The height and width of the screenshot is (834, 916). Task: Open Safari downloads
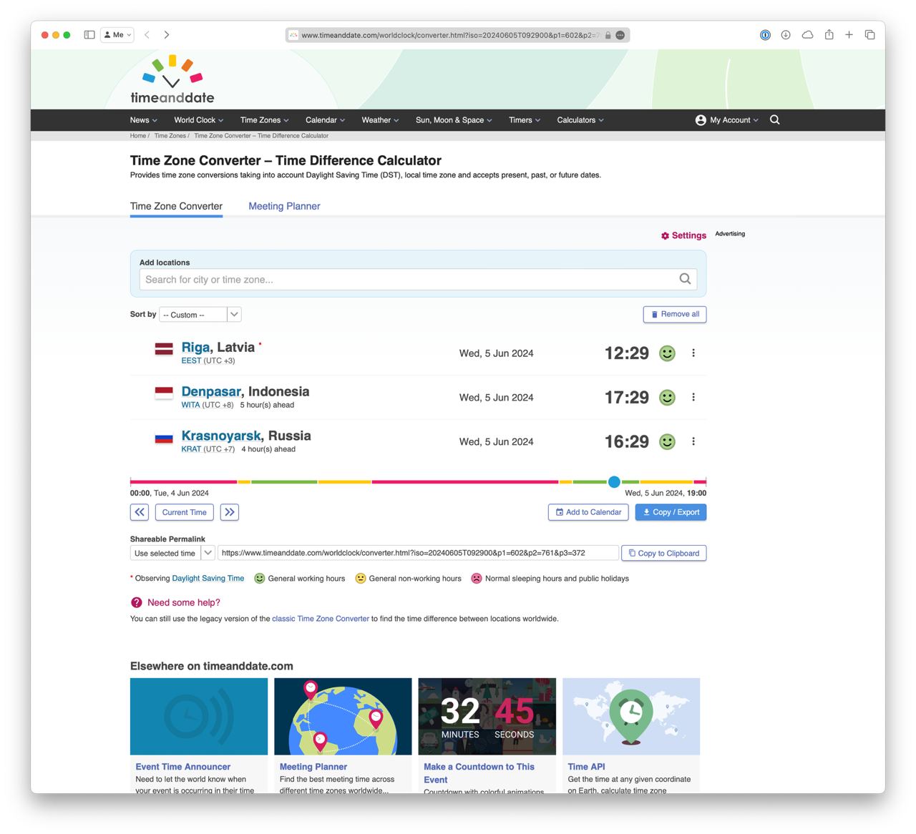coord(786,34)
